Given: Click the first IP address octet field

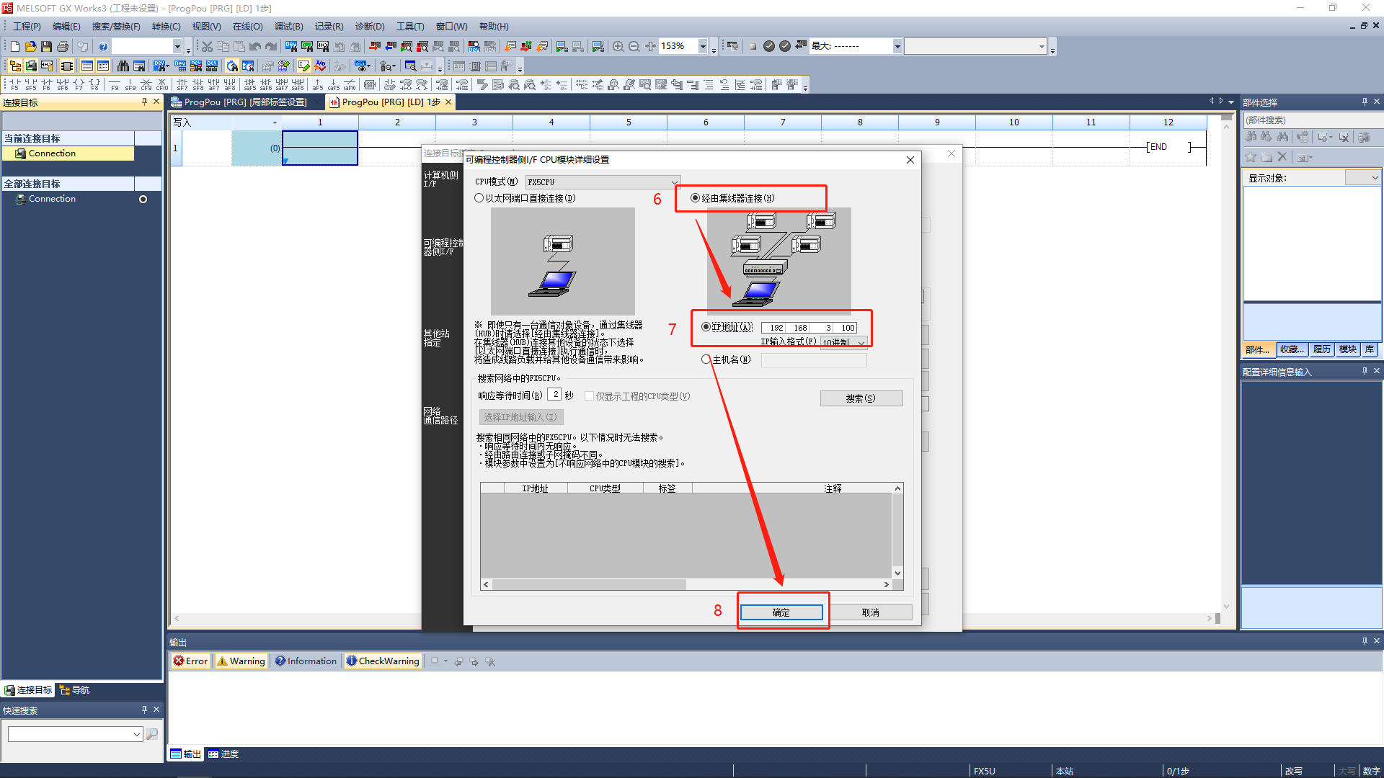Looking at the screenshot, I should (x=776, y=328).
